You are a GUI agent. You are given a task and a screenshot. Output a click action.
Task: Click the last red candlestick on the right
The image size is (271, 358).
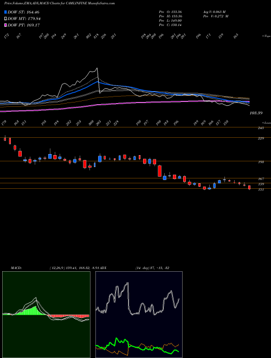pyautogui.click(x=249, y=188)
